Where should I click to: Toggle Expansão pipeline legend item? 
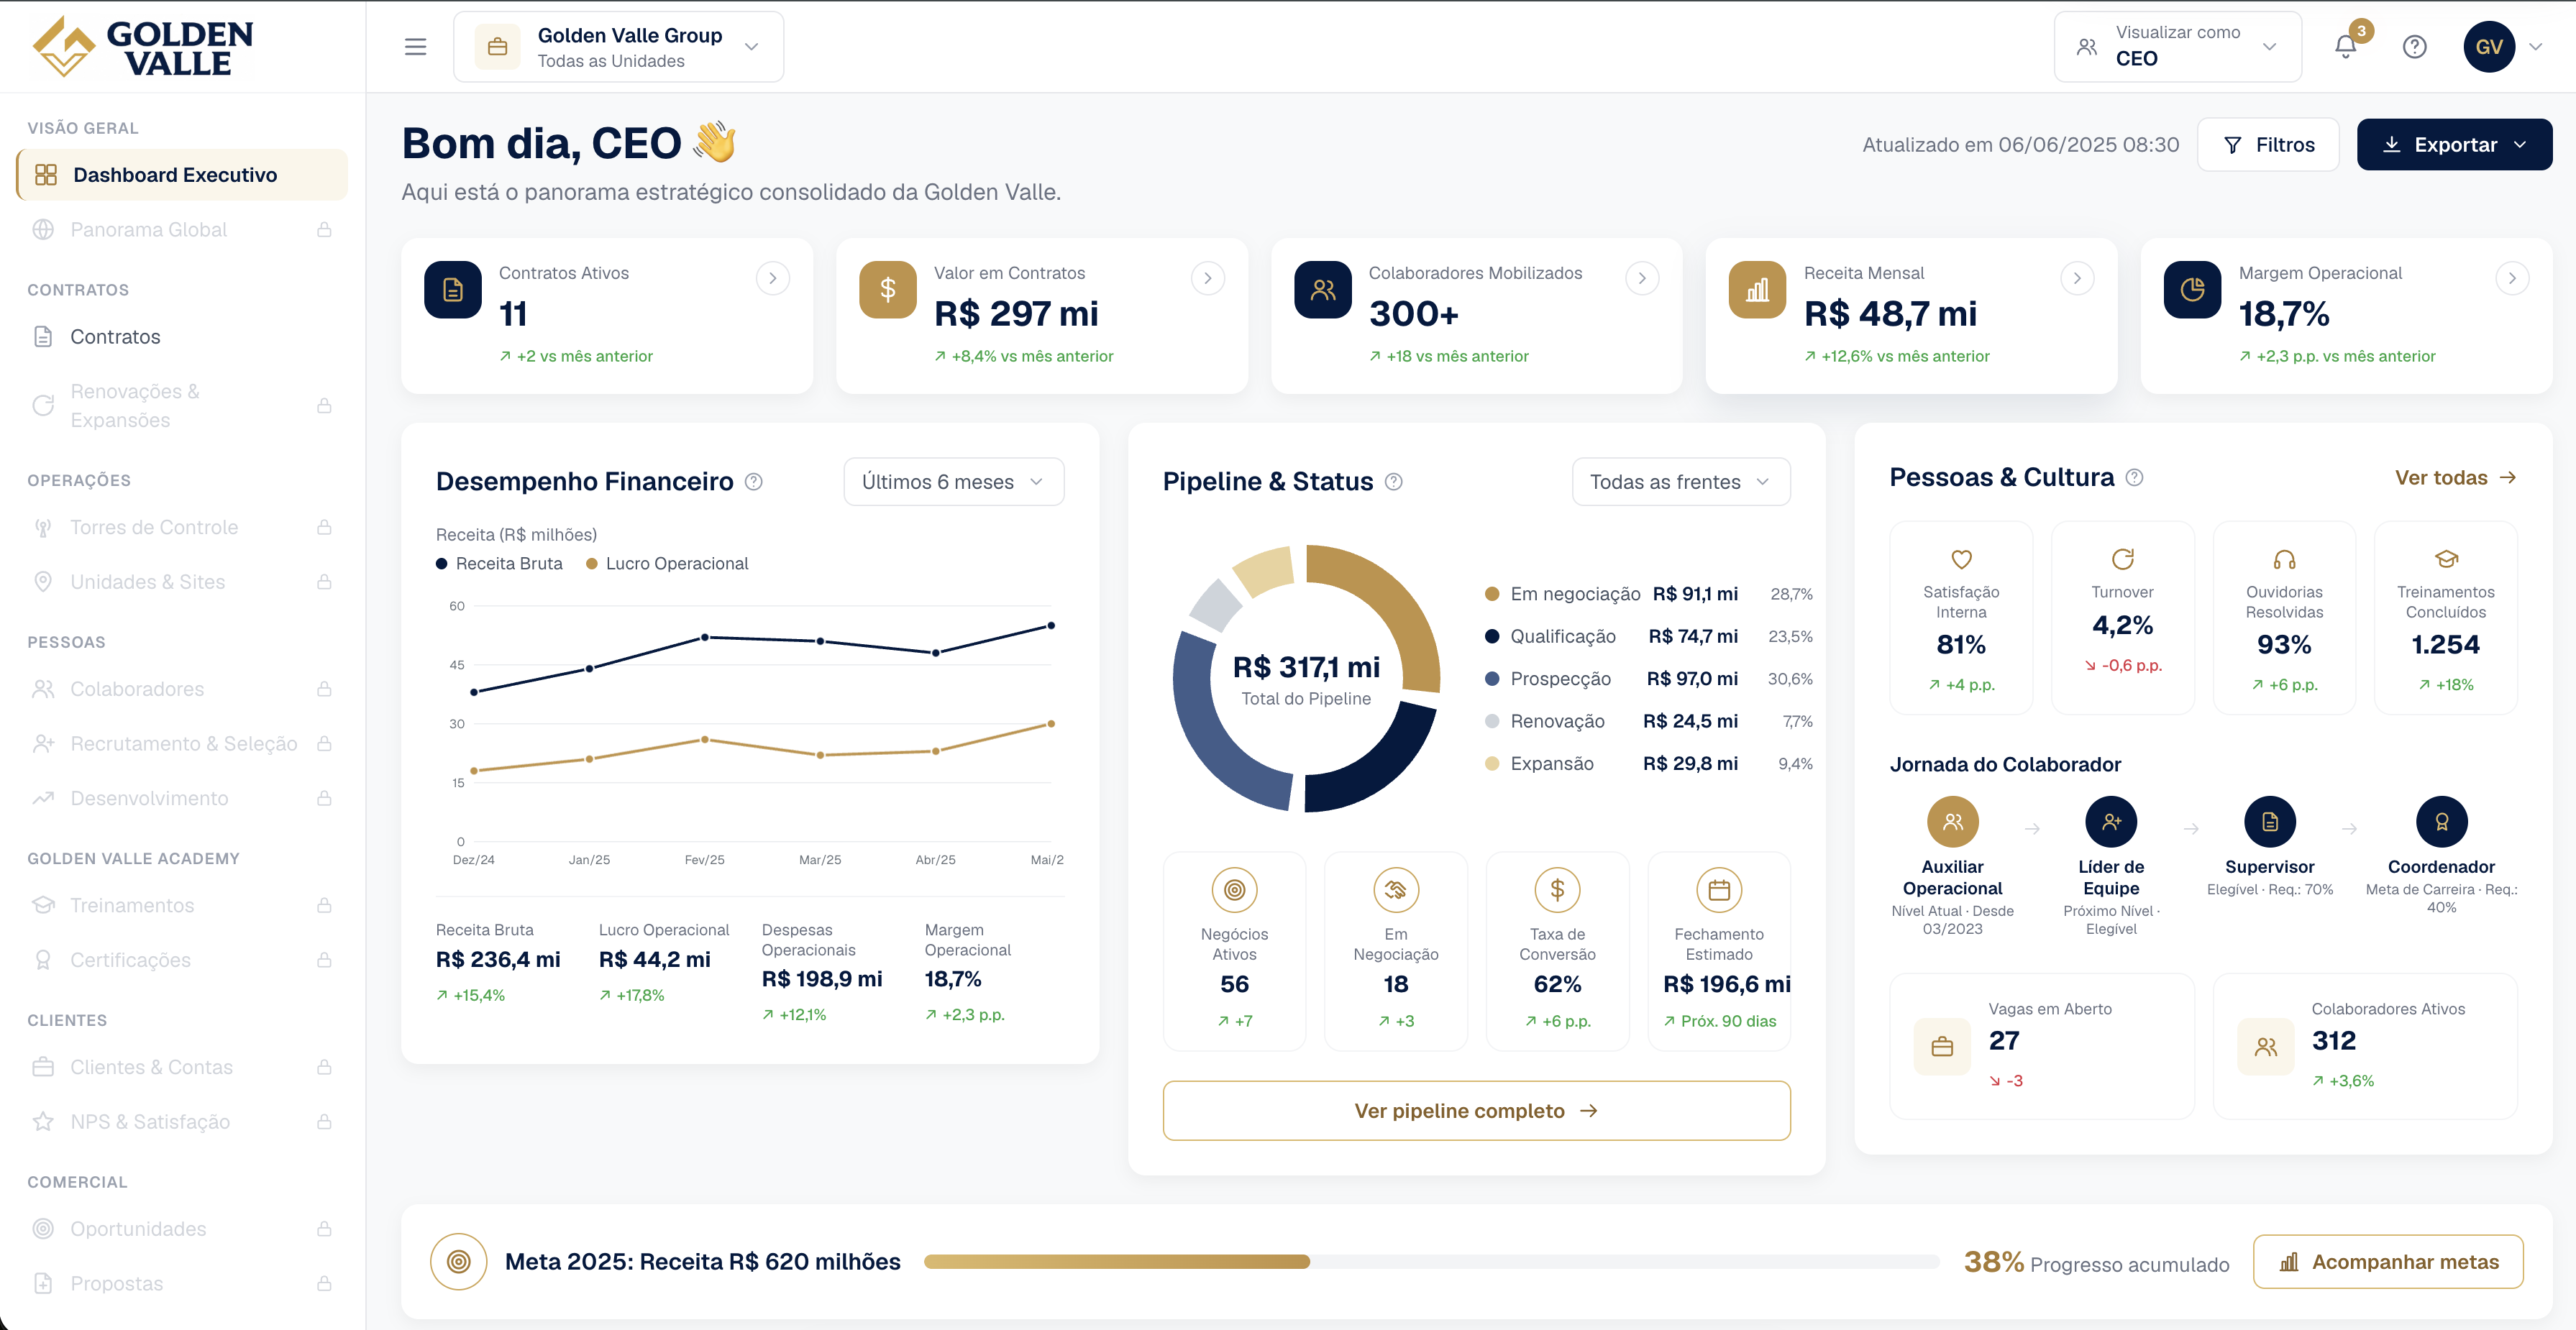point(1648,764)
